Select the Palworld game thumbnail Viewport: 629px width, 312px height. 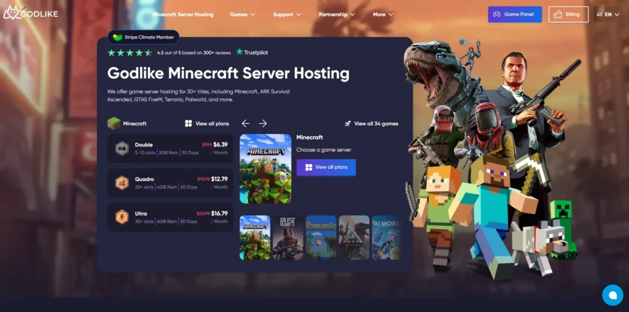tap(386, 238)
